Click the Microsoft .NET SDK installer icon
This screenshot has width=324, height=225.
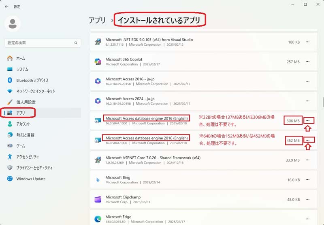coord(98,42)
